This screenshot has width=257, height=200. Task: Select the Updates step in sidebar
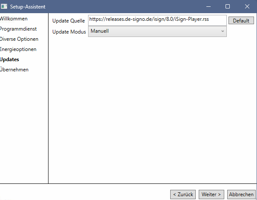9,59
